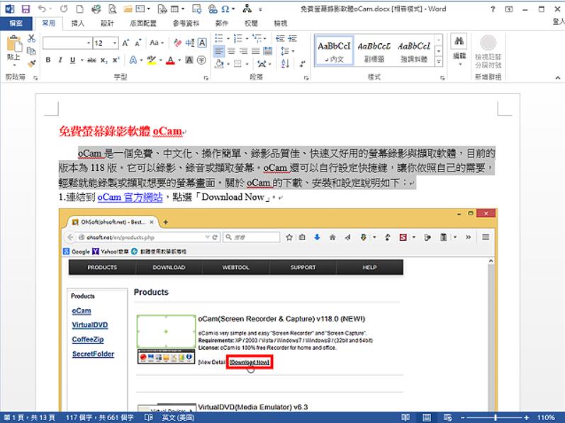Increase font size with the grow font icon

[125, 43]
